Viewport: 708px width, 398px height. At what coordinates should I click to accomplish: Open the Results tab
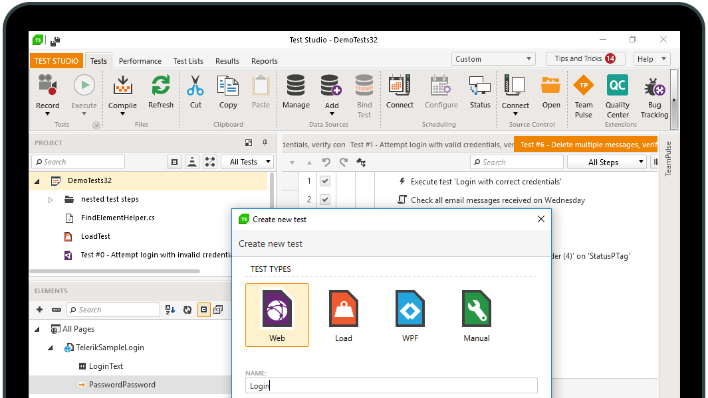click(227, 61)
